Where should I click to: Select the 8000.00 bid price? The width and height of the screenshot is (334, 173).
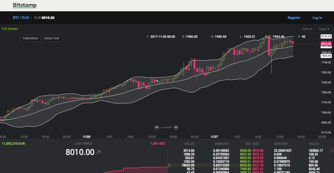[245, 165]
